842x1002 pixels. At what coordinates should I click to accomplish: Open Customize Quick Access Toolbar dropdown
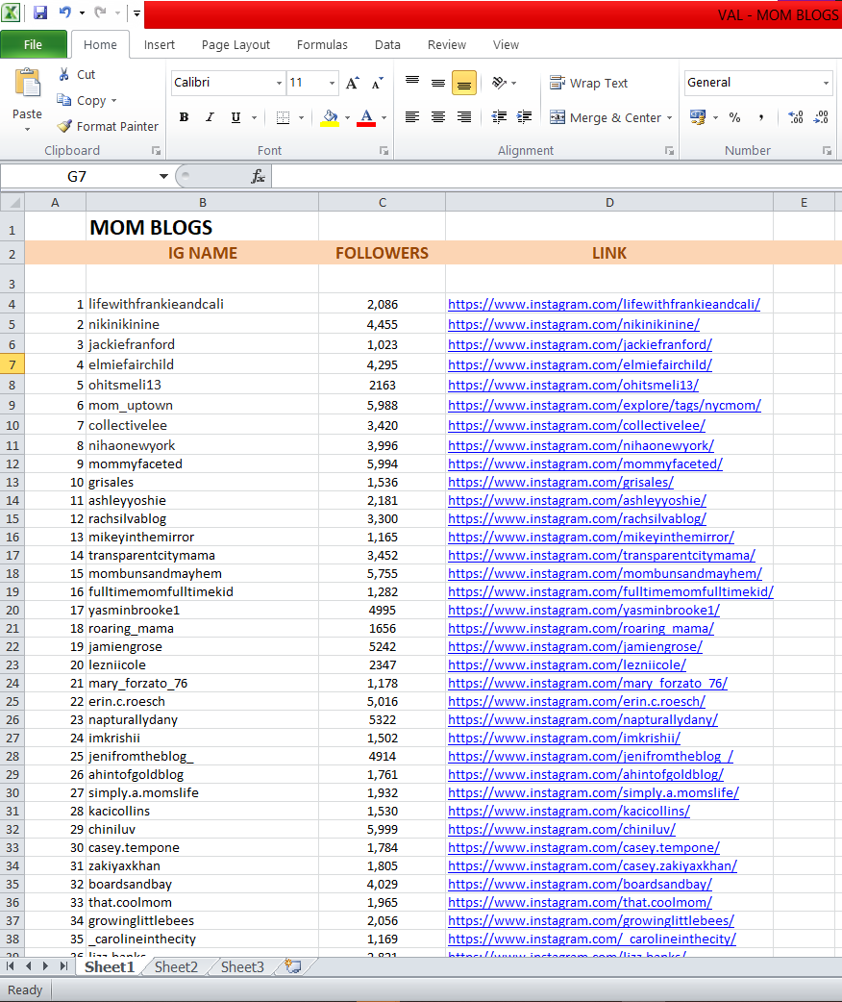coord(136,13)
